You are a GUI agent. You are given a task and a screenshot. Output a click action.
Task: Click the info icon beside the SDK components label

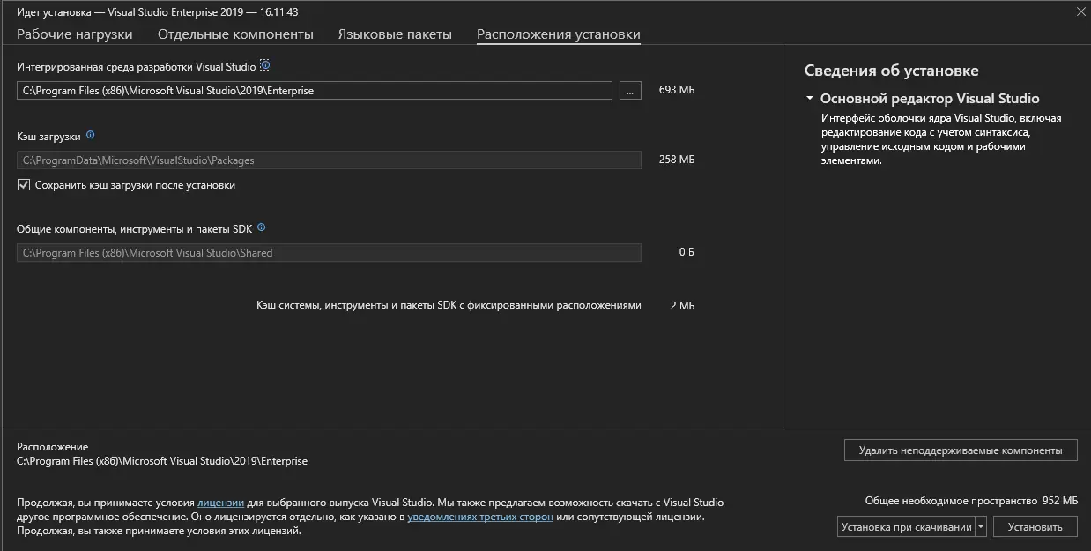(x=261, y=227)
